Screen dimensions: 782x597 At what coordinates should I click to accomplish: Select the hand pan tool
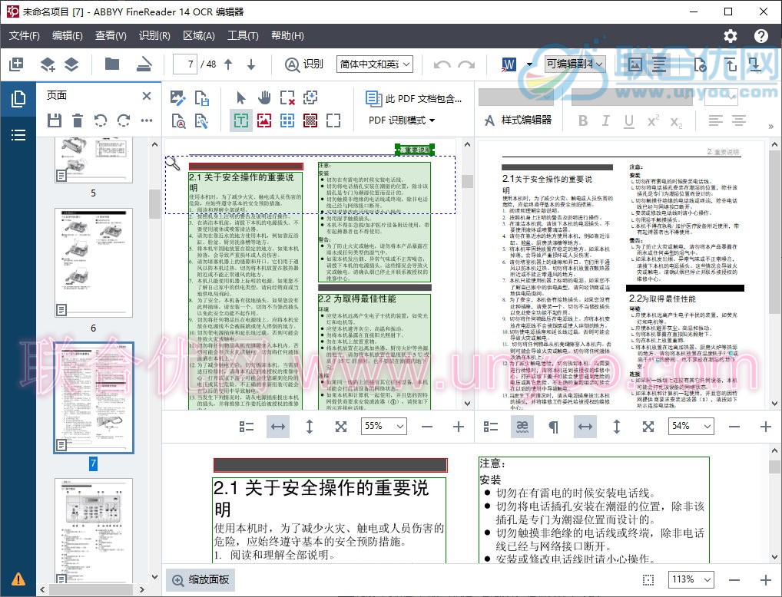pyautogui.click(x=264, y=97)
